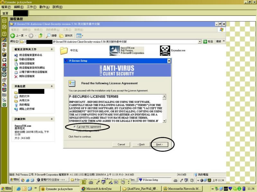The width and height of the screenshot is (257, 192).
Task: Click the Explorer Back arrow icon (上一頁)
Action: click(x=13, y=36)
